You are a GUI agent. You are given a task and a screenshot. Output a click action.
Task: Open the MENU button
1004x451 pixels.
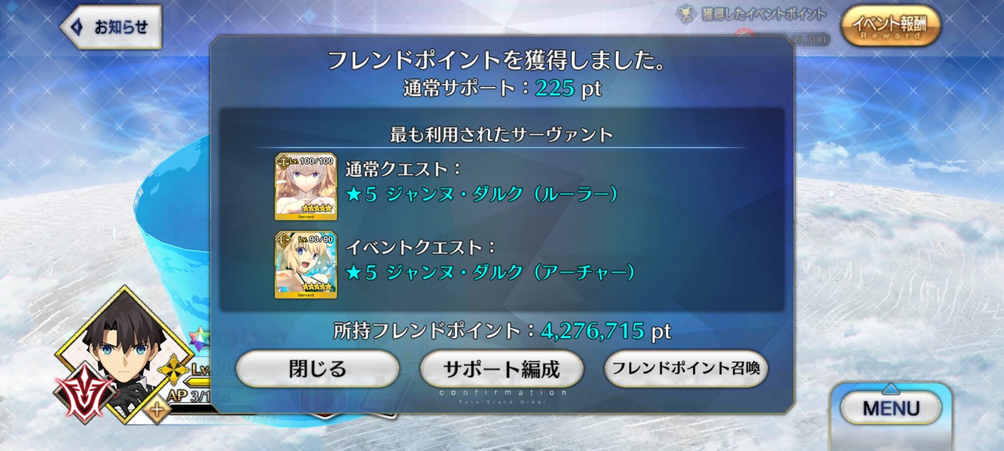pos(891,408)
